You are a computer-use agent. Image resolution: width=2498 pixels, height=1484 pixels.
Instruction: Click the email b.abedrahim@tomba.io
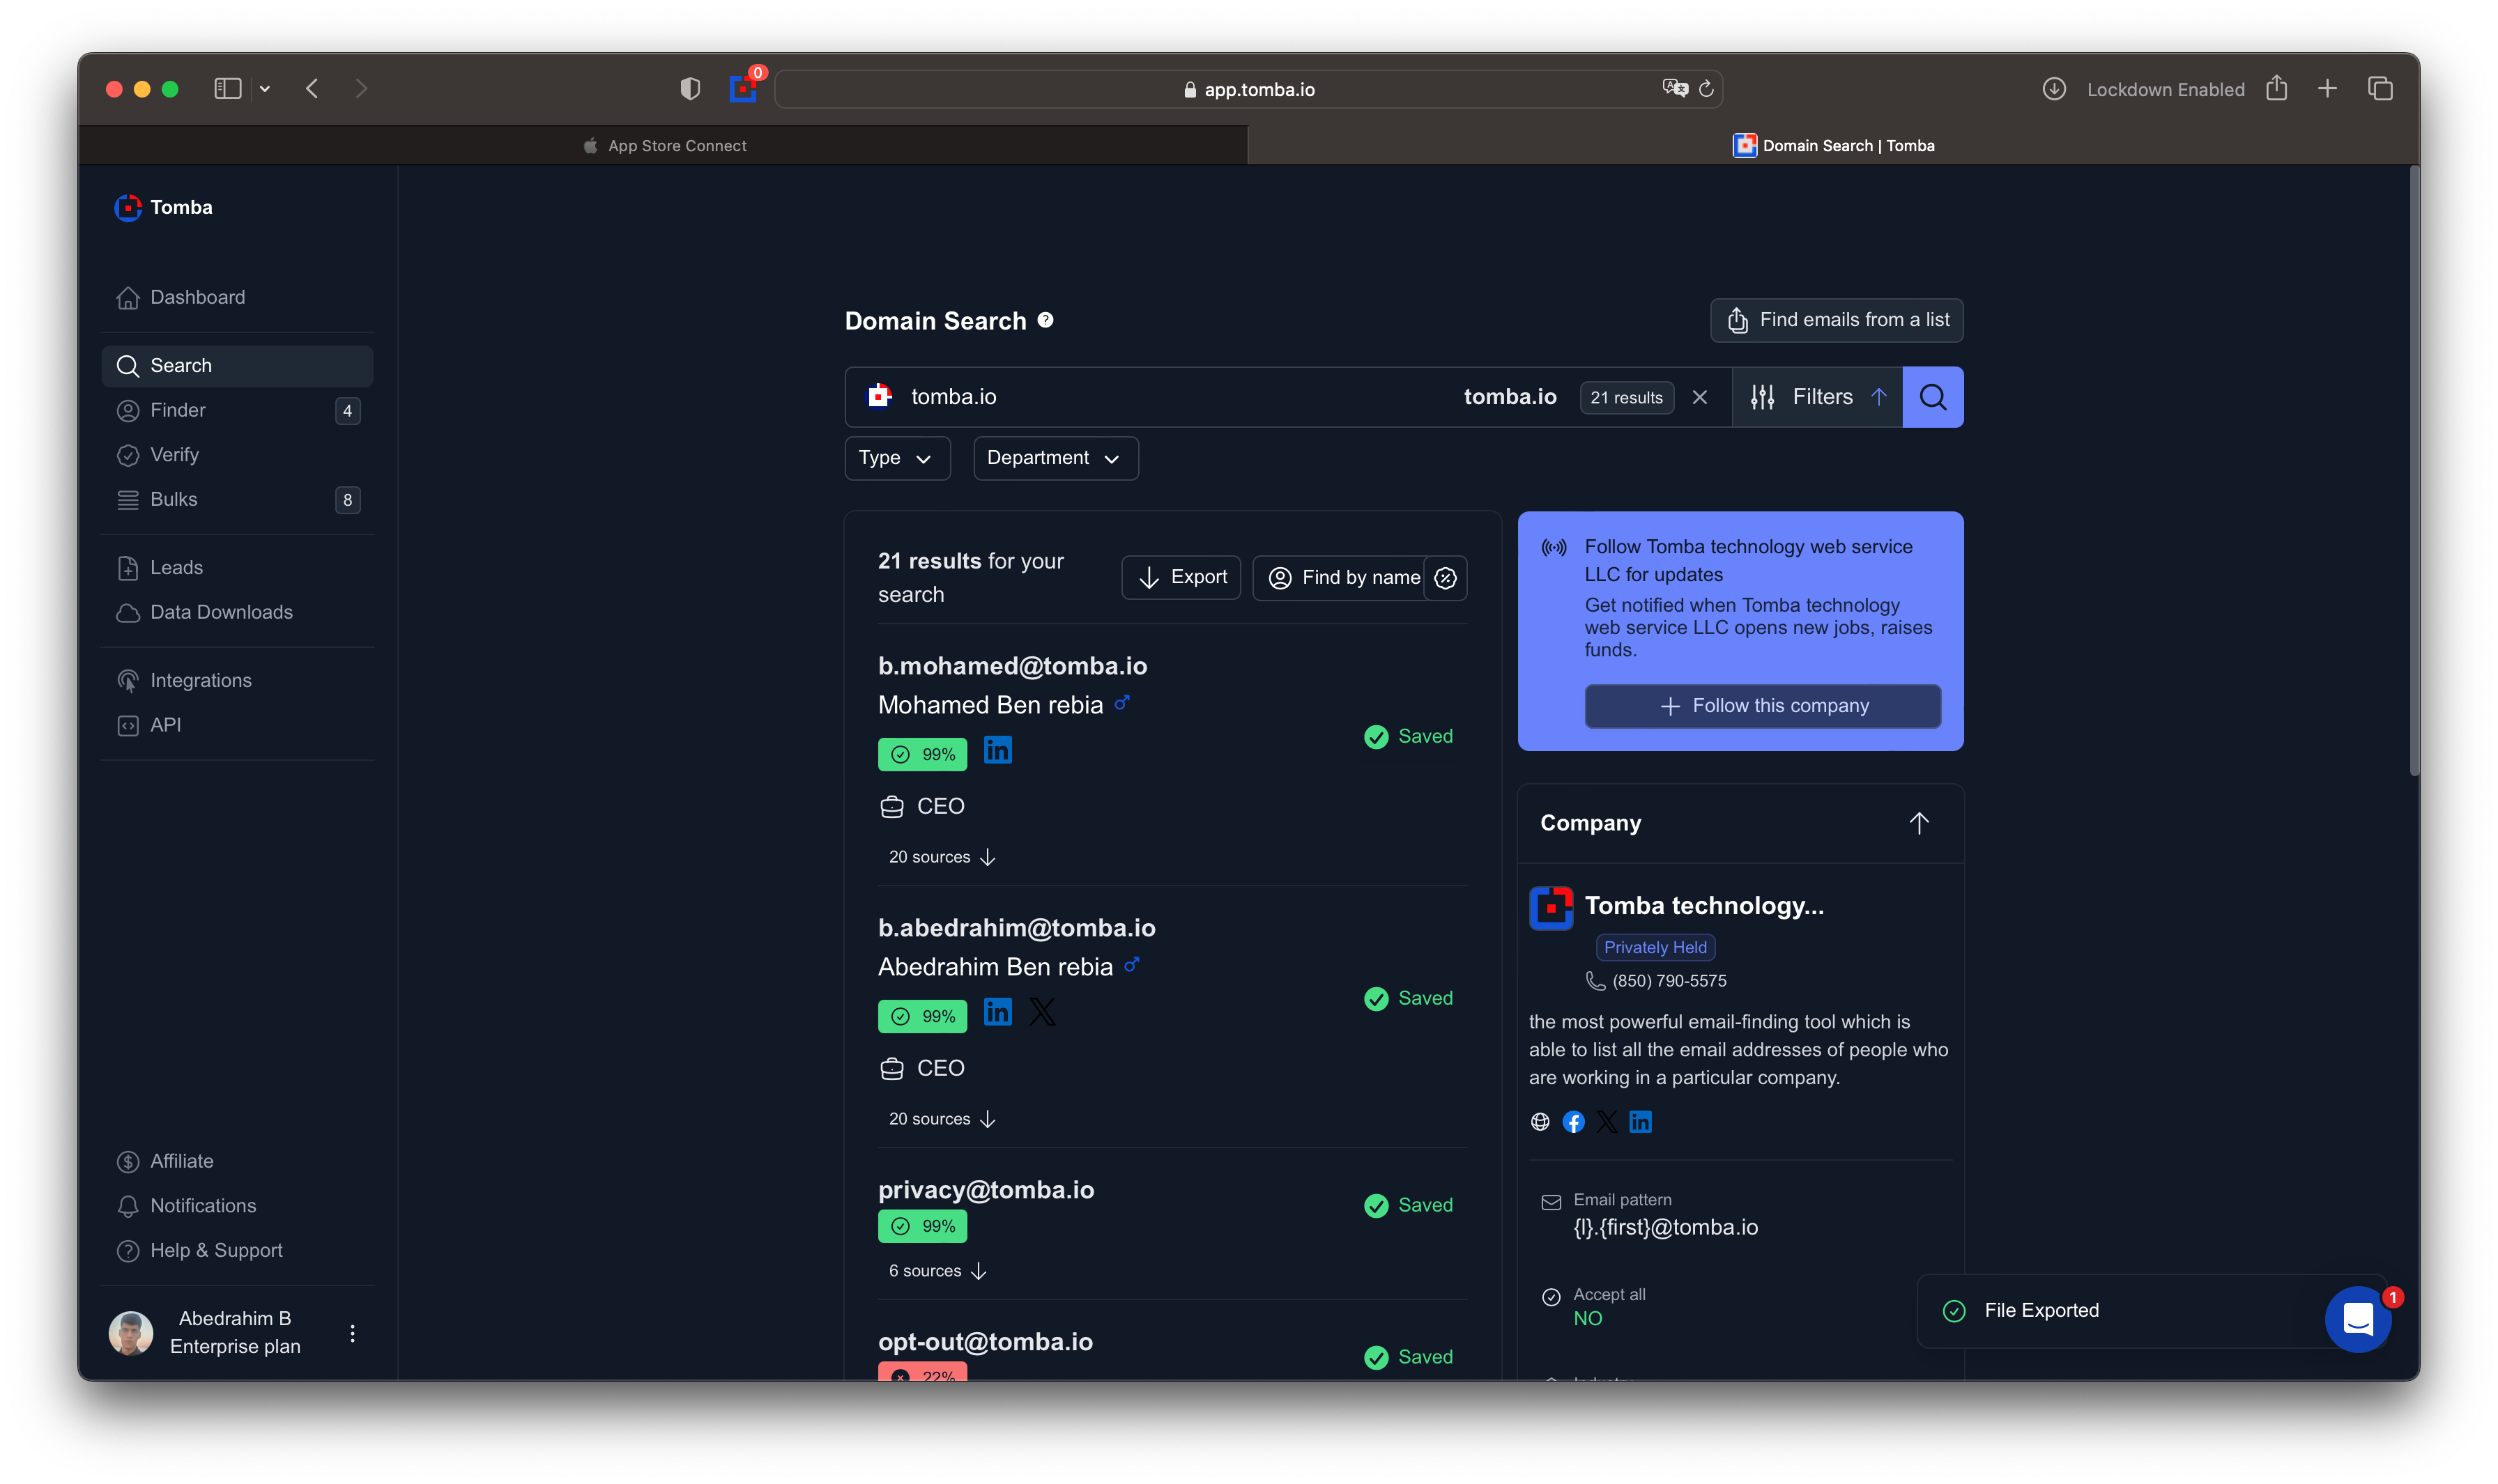tap(1016, 928)
